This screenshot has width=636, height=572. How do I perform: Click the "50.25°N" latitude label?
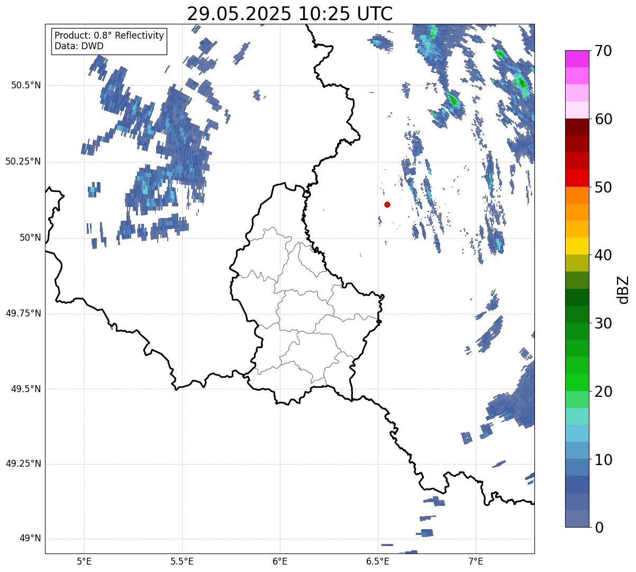(23, 161)
